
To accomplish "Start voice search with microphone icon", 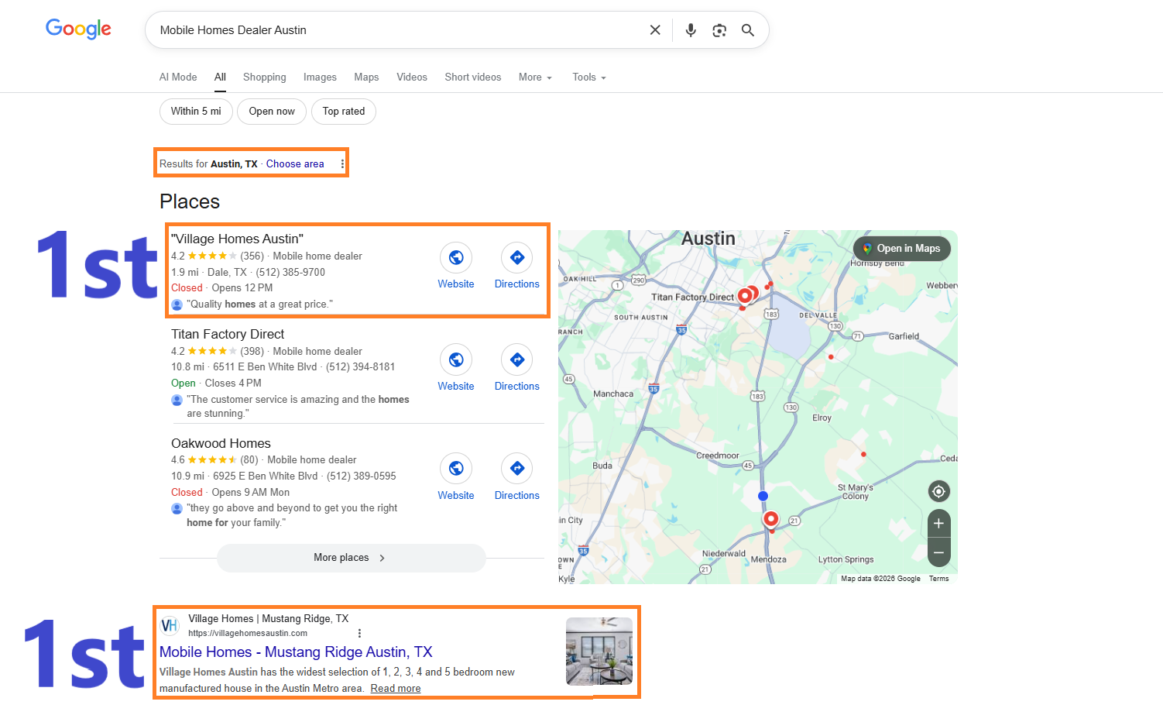I will (x=691, y=30).
